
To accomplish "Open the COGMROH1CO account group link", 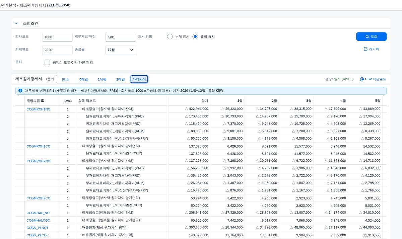I will [x=38, y=146].
